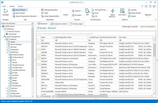Open Tasks in ribbon
158x103 pixels.
pyautogui.click(x=45, y=13)
